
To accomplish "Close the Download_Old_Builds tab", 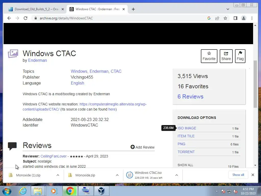I will (63, 9).
